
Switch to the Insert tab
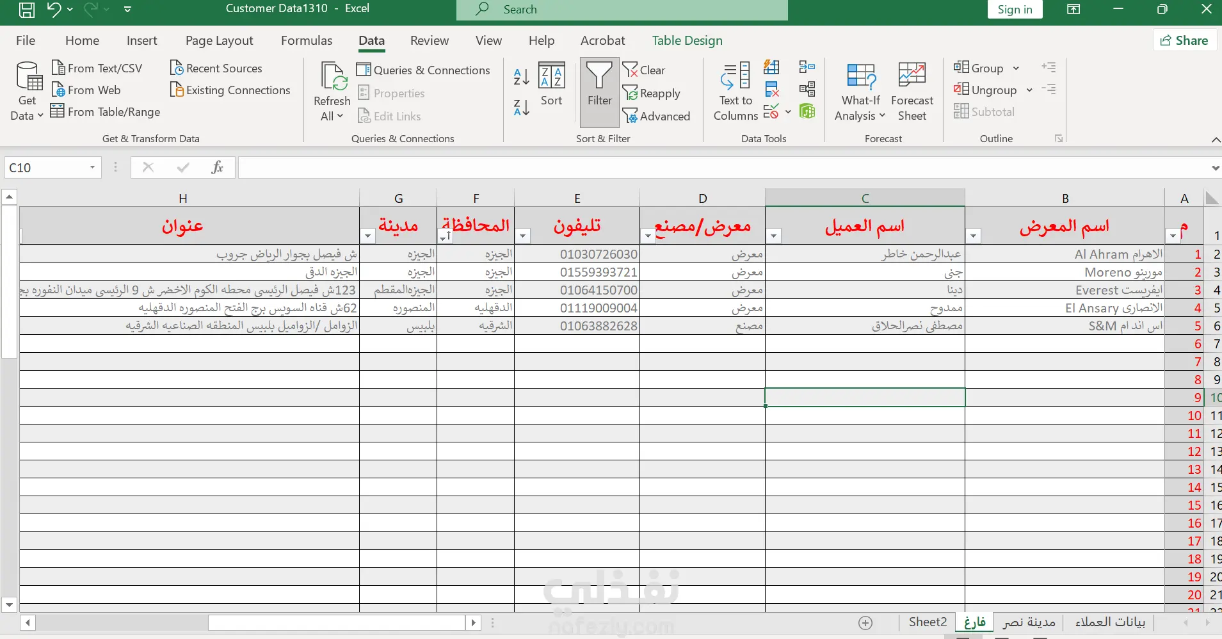coord(141,40)
